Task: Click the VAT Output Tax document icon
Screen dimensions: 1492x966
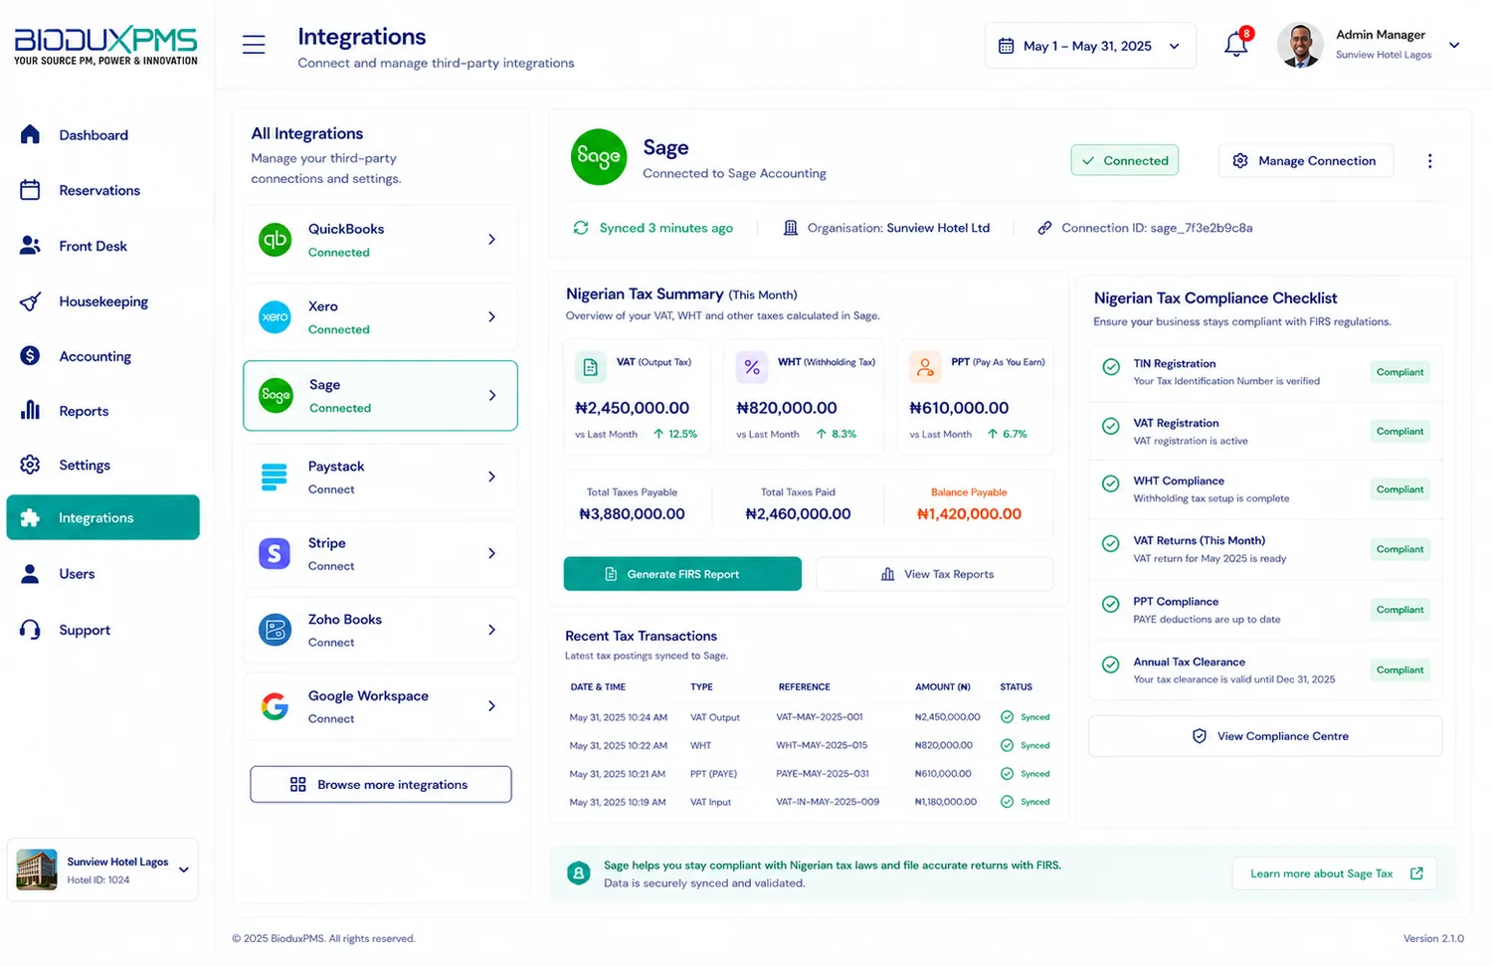Action: point(591,367)
